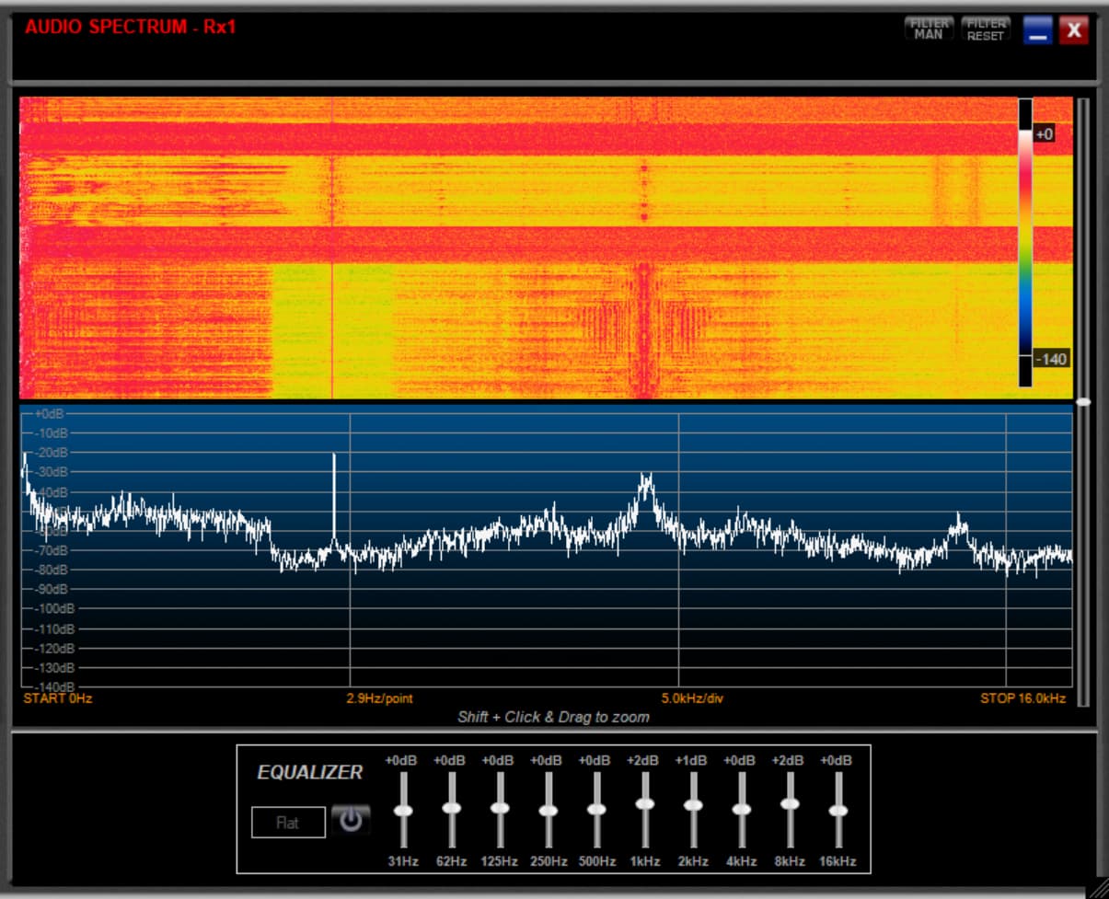Screen dimensions: 1109x899
Task: Select the 2kHz band slider handle
Action: point(693,805)
